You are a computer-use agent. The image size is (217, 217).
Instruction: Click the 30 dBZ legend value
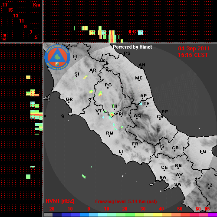(x=143, y=209)
